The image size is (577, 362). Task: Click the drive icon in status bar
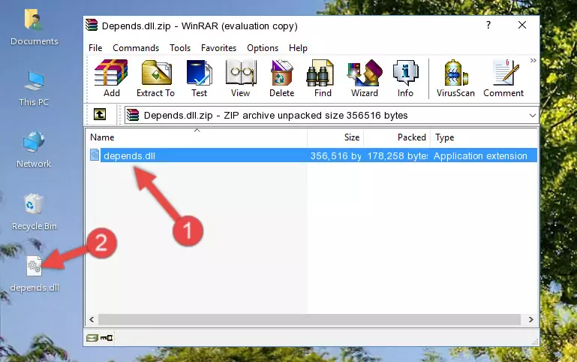click(92, 337)
